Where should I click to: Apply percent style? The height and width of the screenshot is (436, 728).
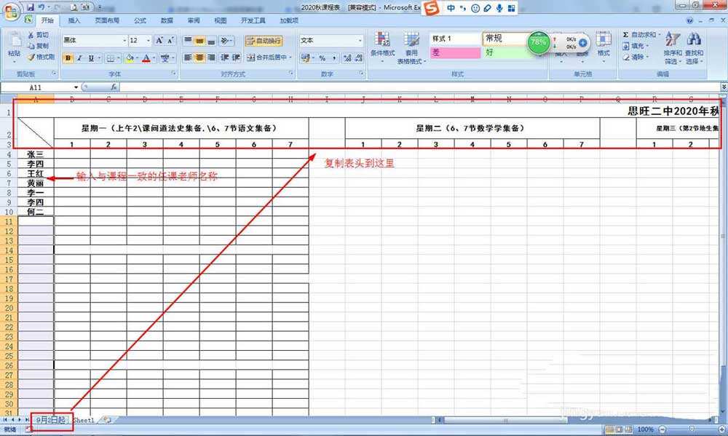[x=323, y=58]
